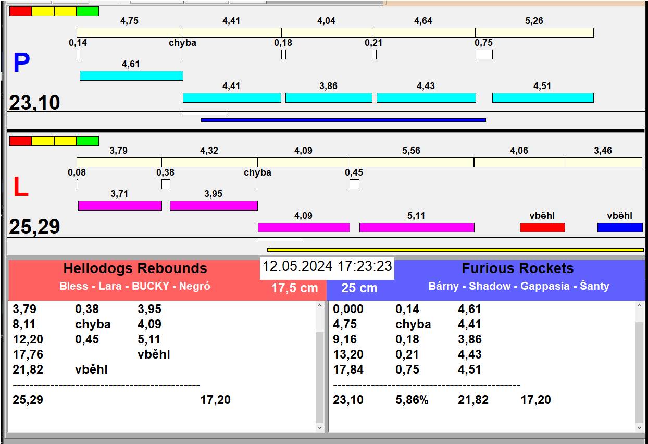Click the dog names Bárny - Shadow - Gappasia - Šanty

519,286
